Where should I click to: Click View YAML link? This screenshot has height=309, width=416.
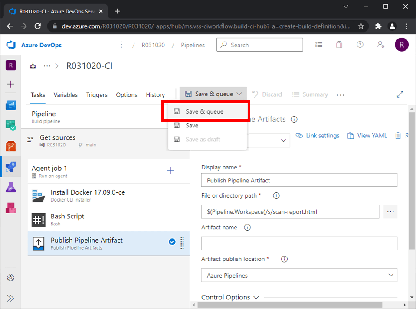[x=367, y=135]
